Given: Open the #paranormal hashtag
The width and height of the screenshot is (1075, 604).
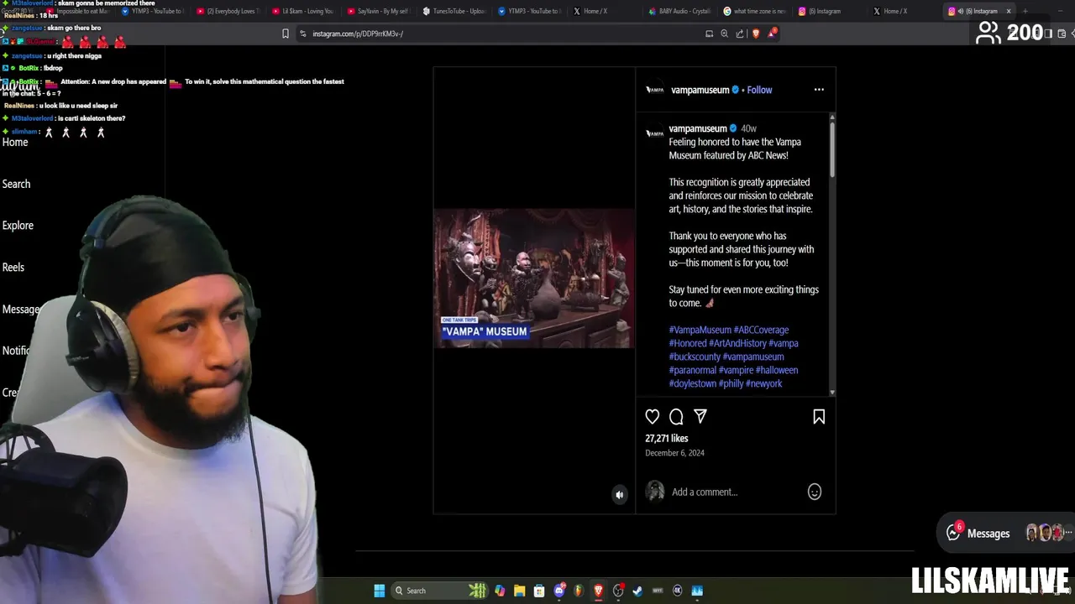Looking at the screenshot, I should click(x=692, y=370).
